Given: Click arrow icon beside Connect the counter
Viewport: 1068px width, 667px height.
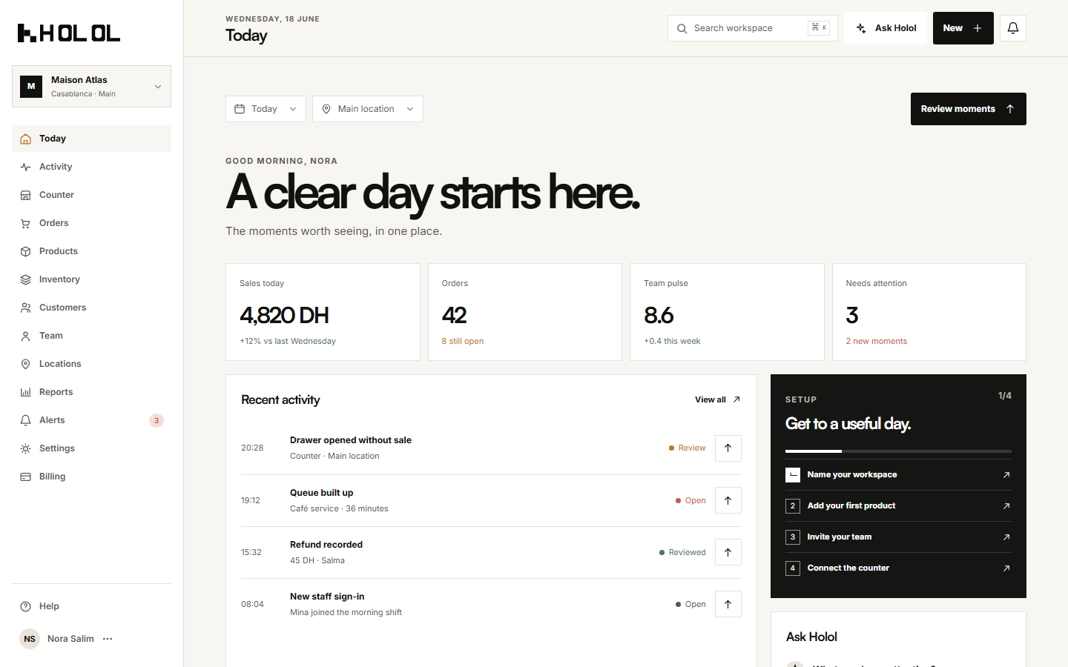Looking at the screenshot, I should coord(1006,568).
